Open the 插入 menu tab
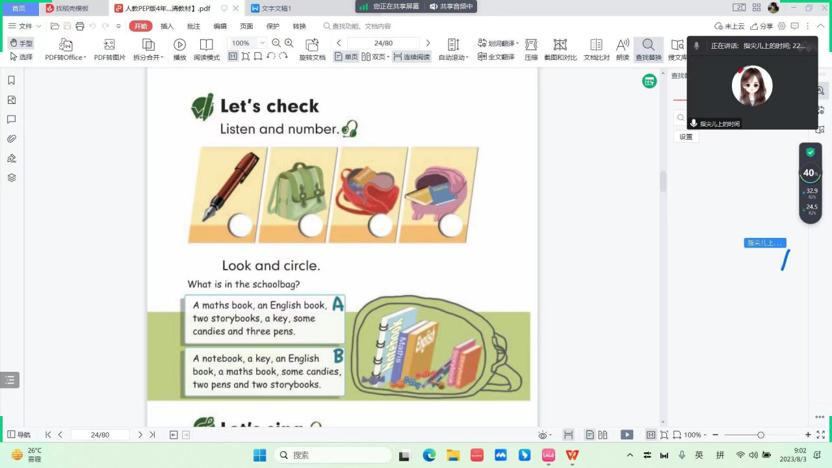This screenshot has height=468, width=832. coord(167,26)
